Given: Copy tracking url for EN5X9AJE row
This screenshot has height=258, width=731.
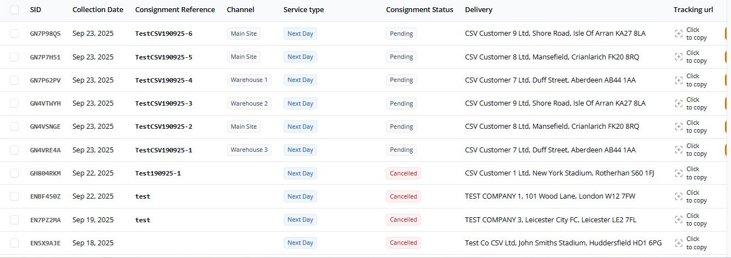Looking at the screenshot, I should click(679, 243).
